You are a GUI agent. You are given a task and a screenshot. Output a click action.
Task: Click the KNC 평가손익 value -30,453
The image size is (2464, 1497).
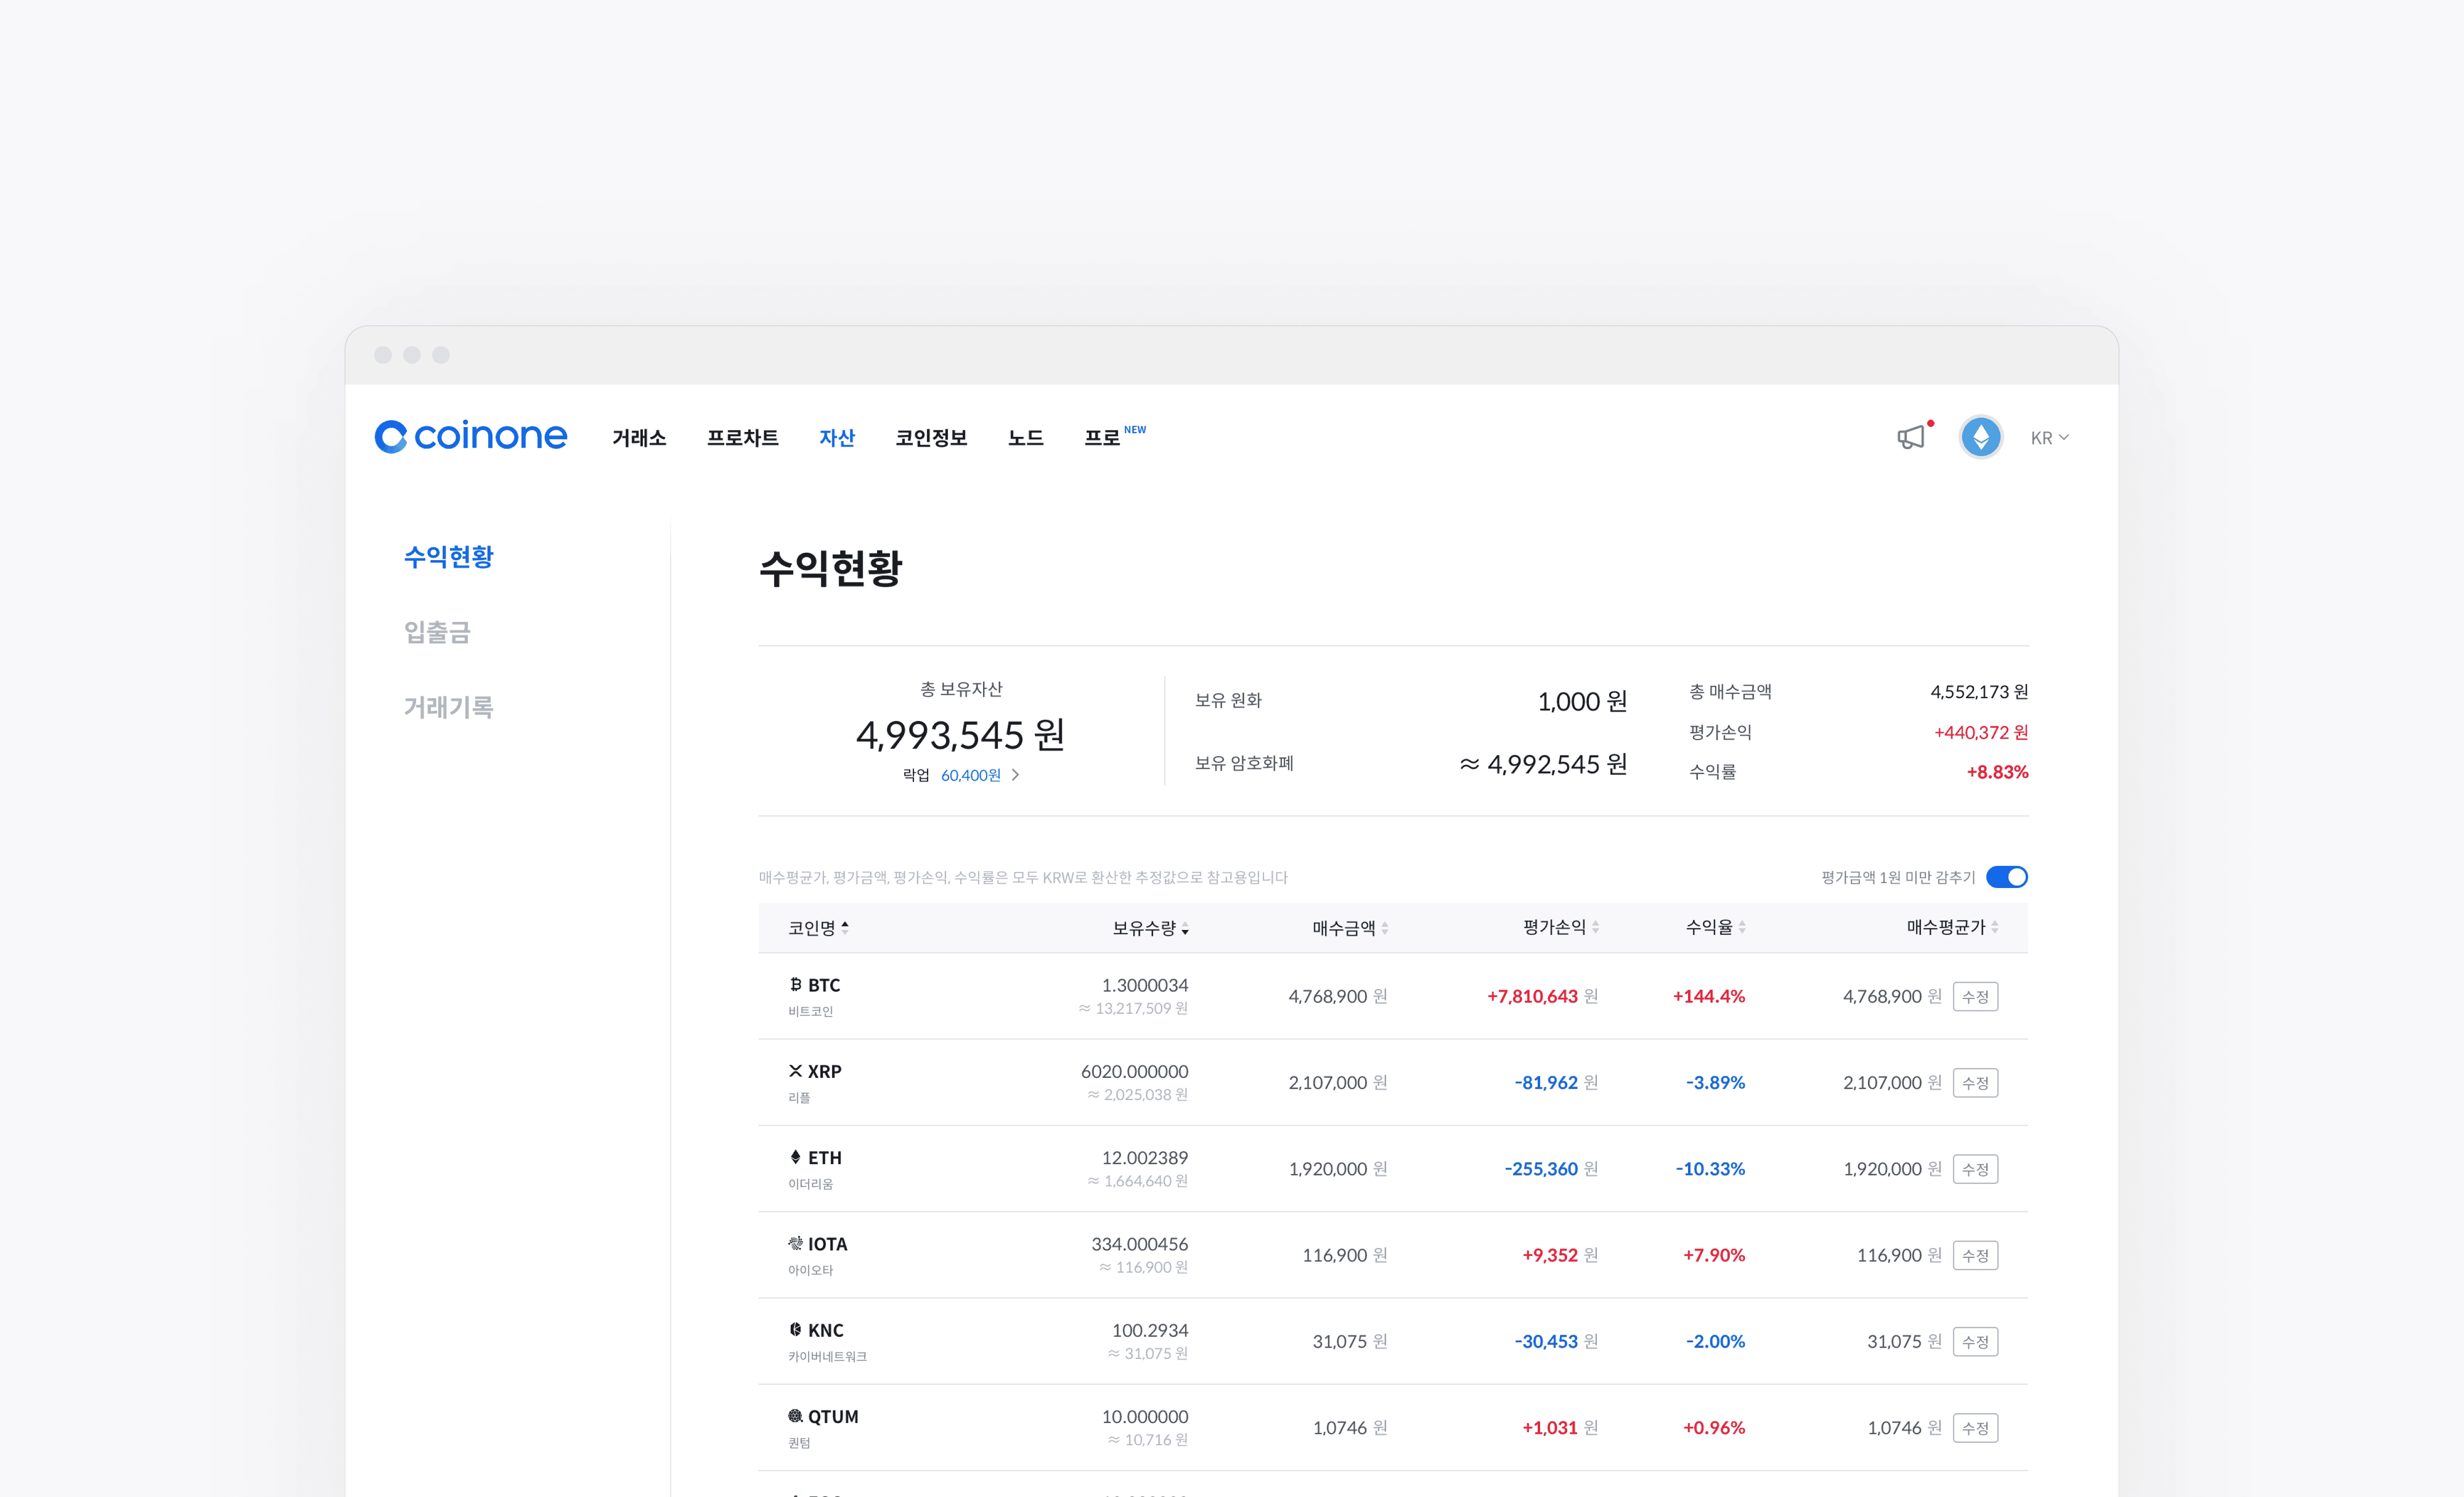pos(1546,1341)
